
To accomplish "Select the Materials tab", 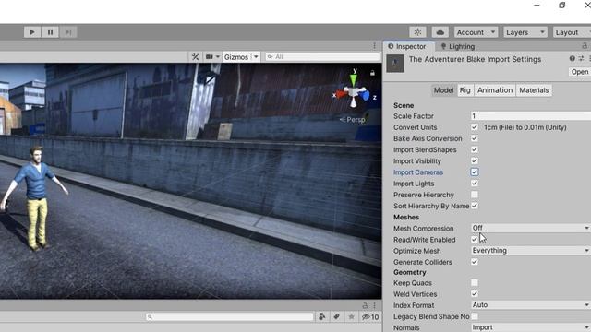I will pos(534,90).
